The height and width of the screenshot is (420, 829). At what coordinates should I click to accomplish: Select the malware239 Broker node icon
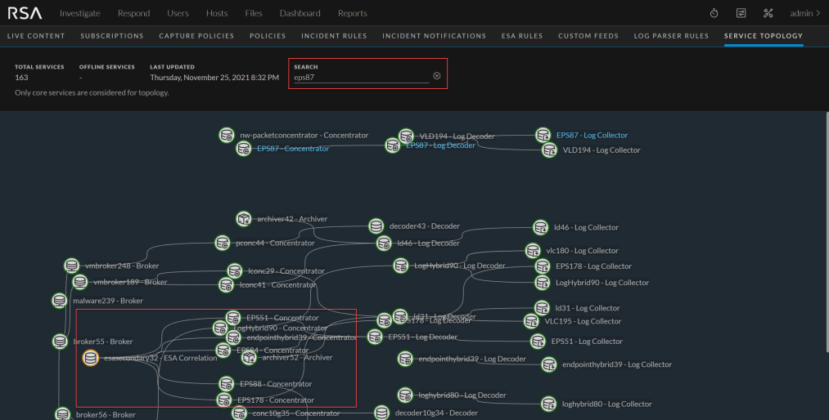point(60,301)
